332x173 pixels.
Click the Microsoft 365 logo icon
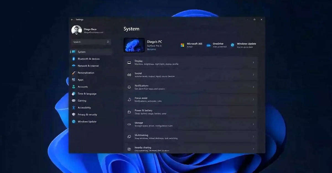182,45
